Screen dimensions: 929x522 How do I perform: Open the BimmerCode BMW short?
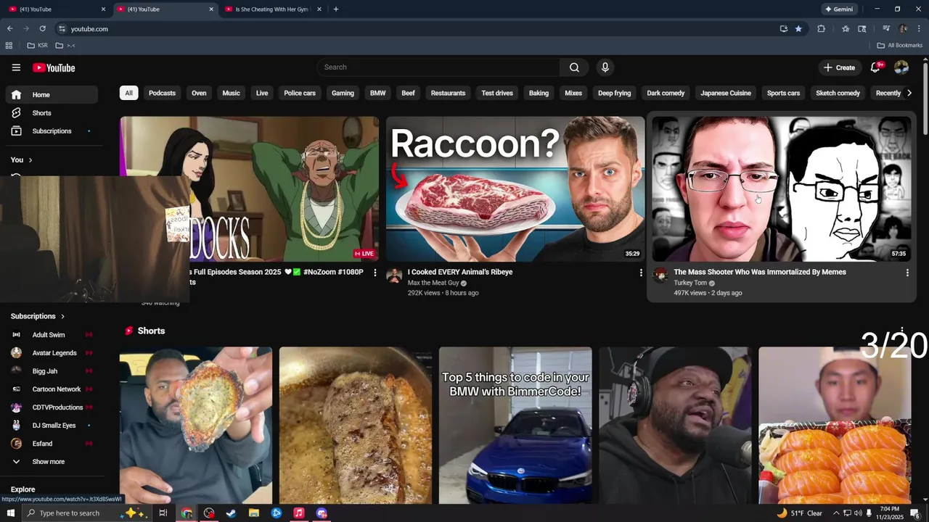[515, 425]
